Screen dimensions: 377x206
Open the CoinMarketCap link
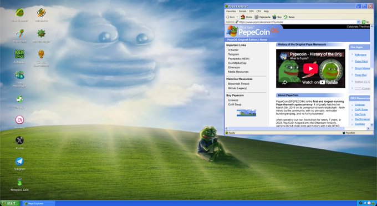(x=237, y=63)
